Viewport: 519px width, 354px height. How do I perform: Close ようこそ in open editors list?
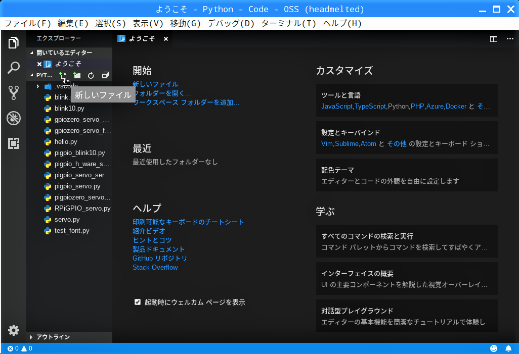pos(39,64)
